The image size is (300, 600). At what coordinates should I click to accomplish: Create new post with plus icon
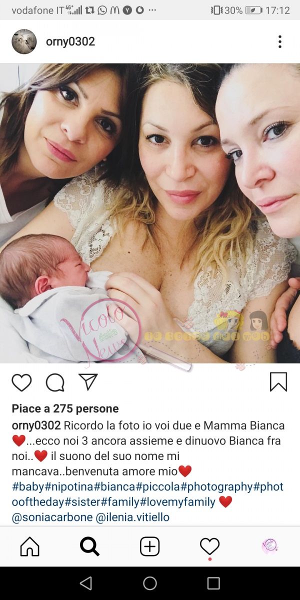pos(149,546)
